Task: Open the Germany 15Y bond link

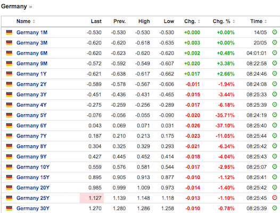Action: (x=33, y=177)
